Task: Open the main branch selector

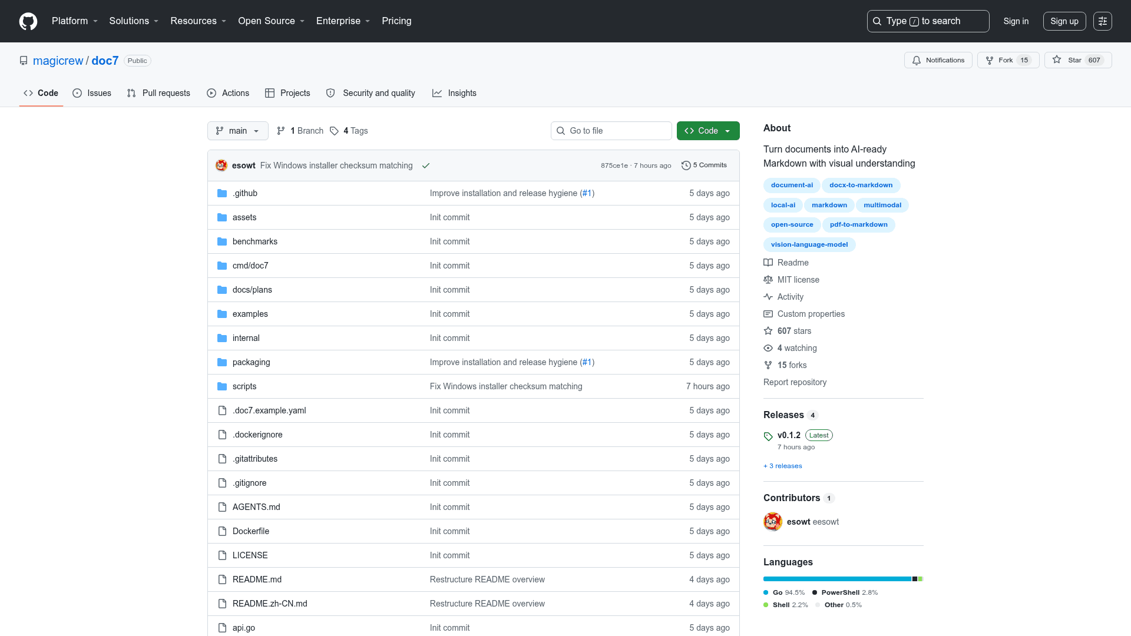Action: pos(238,131)
